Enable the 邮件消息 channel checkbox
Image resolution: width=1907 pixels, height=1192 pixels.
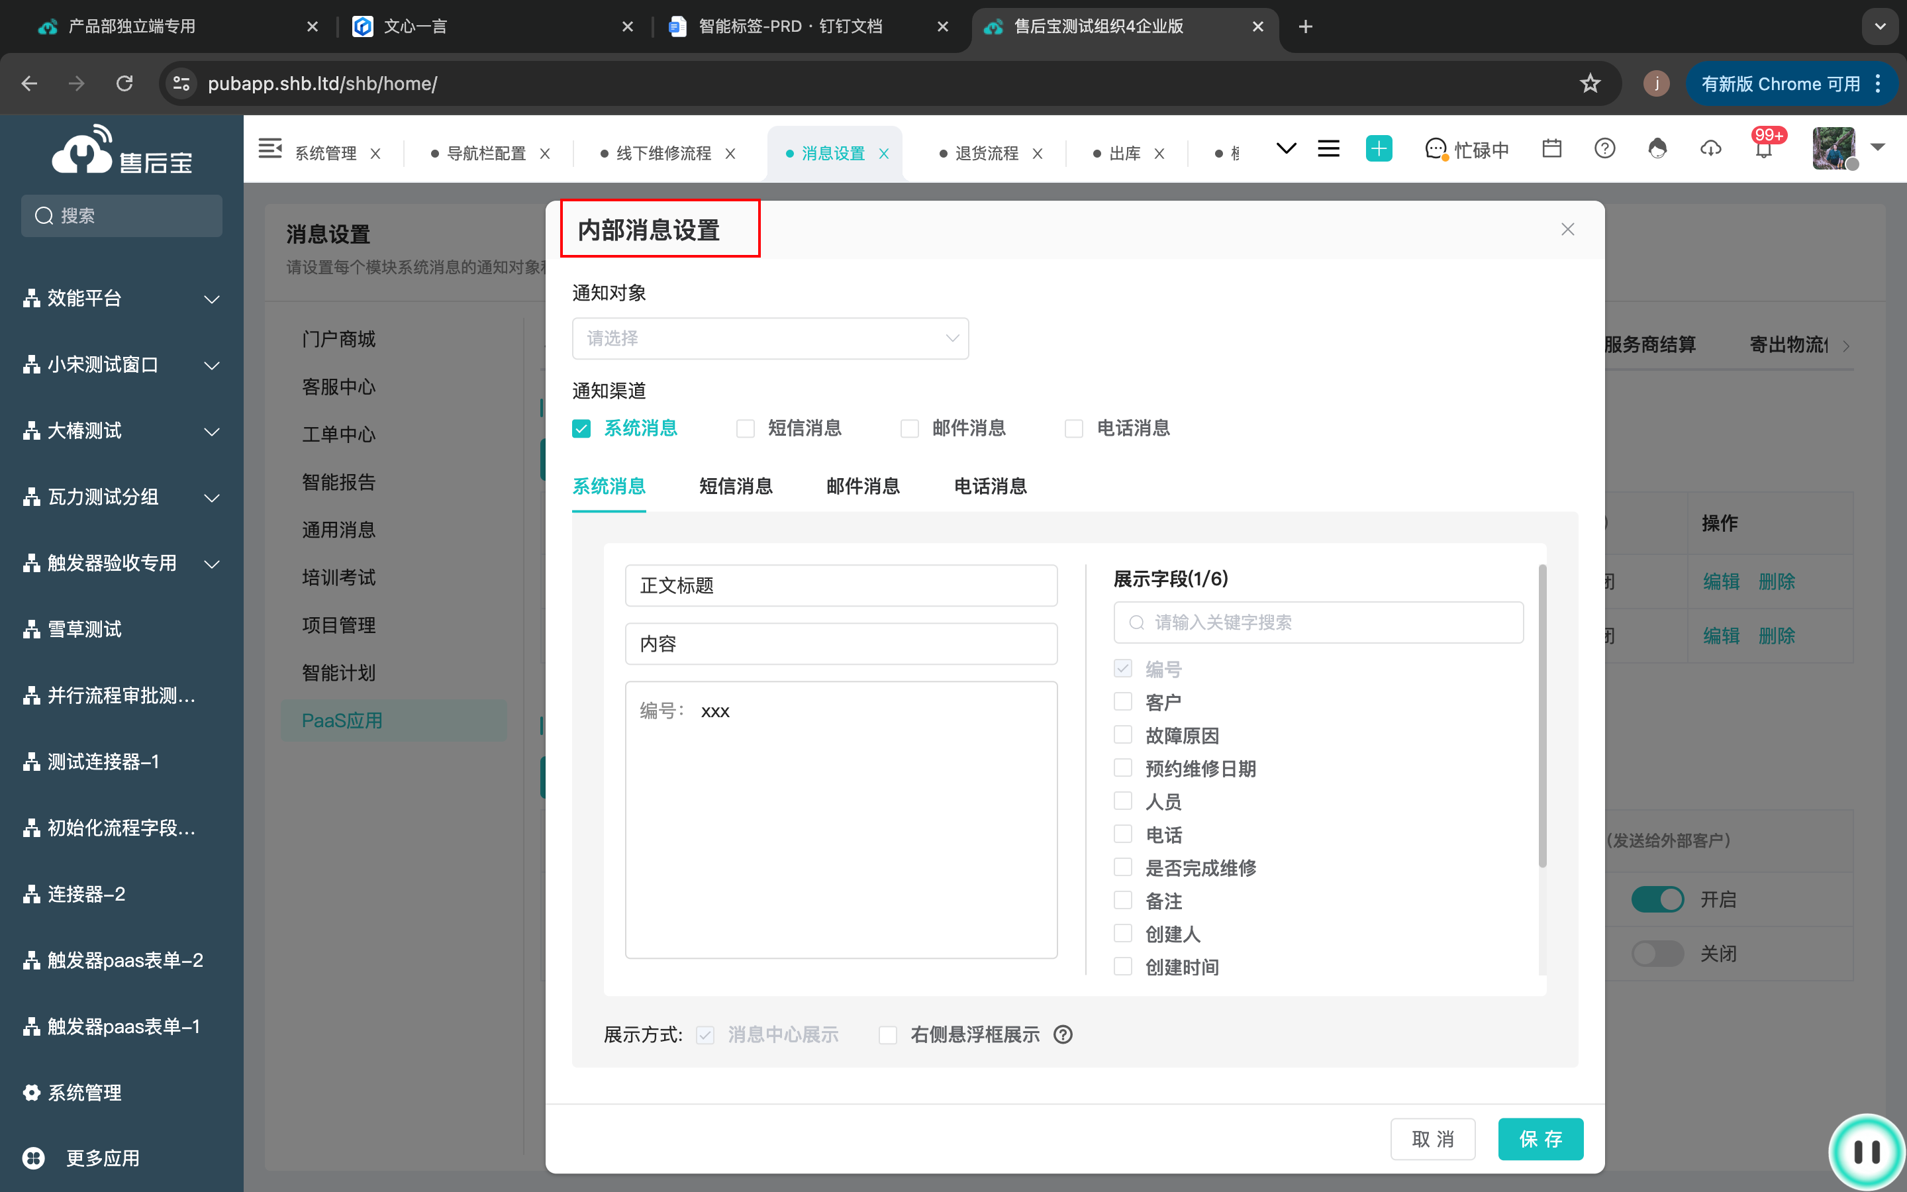tap(909, 429)
